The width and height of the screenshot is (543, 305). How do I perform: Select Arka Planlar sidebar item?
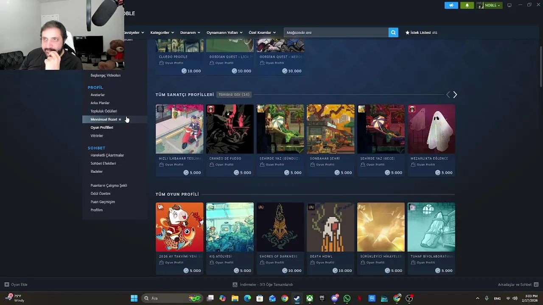point(100,103)
